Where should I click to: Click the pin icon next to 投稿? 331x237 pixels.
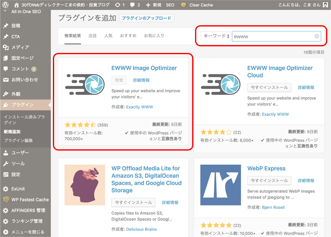click(6, 26)
